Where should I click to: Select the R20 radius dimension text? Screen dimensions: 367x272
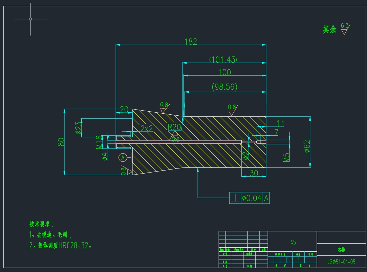pyautogui.click(x=174, y=127)
